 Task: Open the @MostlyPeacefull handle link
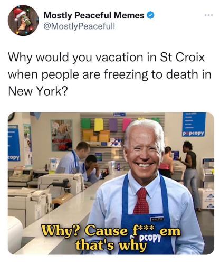(79, 26)
